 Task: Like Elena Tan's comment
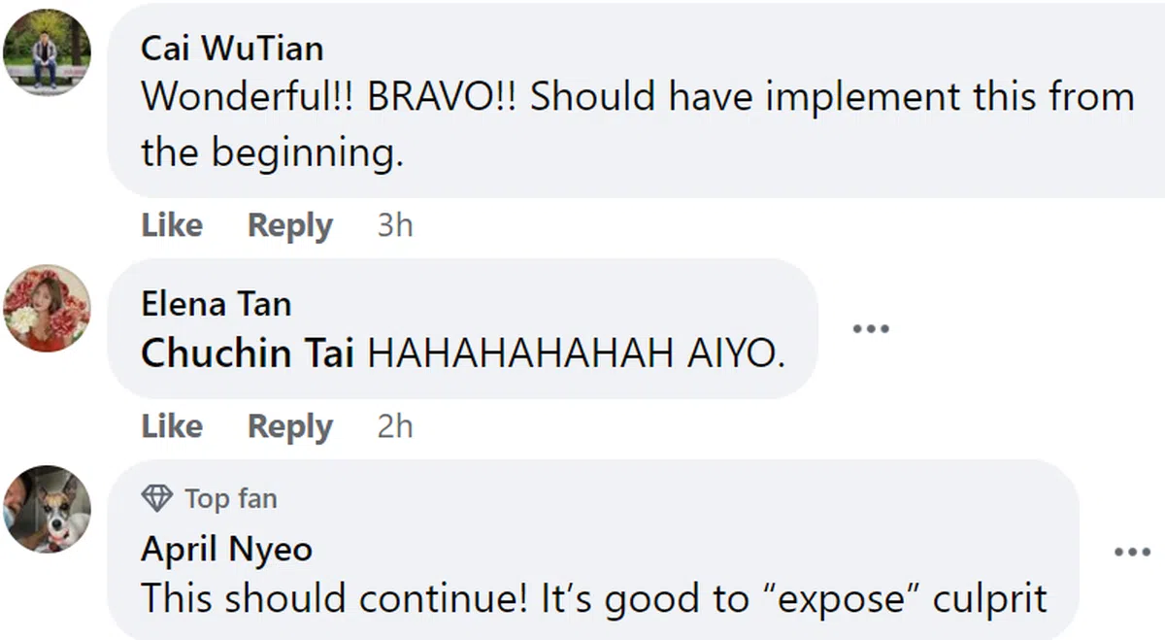pyautogui.click(x=172, y=426)
